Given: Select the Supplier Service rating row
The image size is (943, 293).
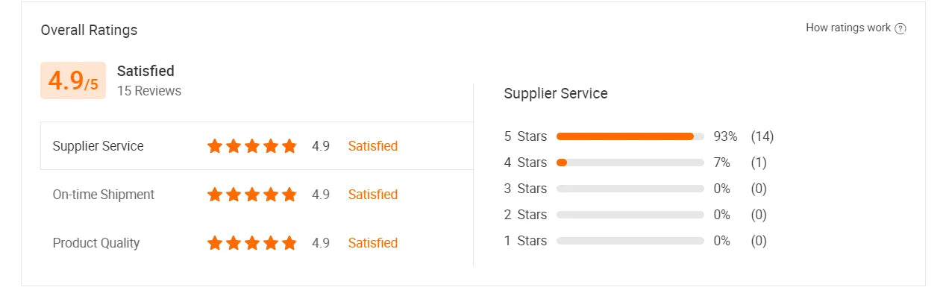Looking at the screenshot, I should [x=257, y=146].
